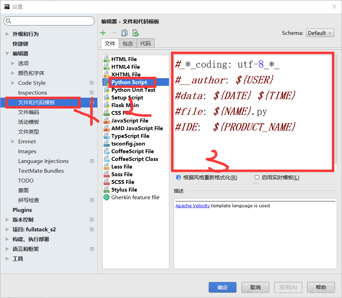
Task: Enable the 启用实时模板 checkbox
Action: 257,177
